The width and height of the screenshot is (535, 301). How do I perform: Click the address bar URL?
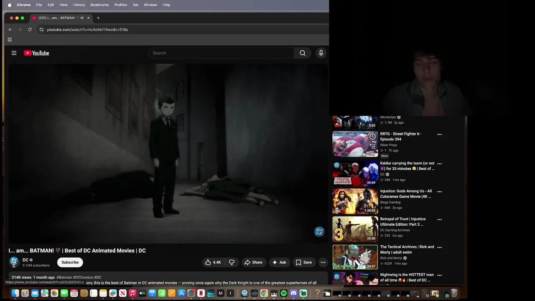pos(87,30)
